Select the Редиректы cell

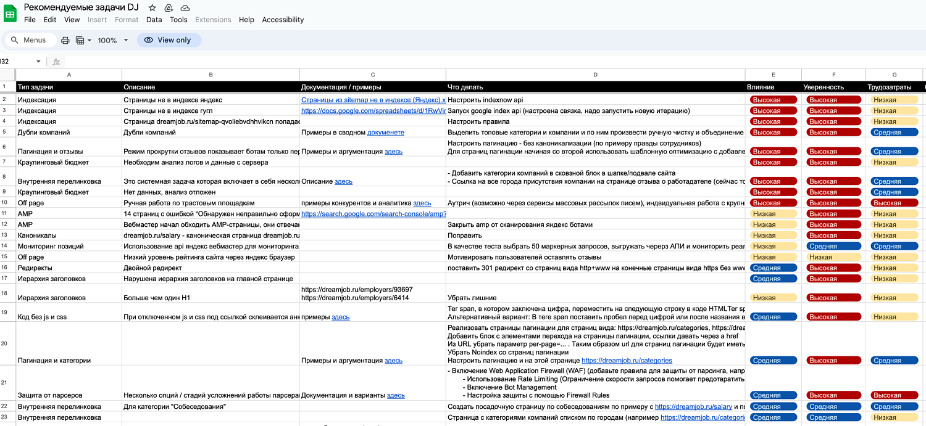coord(69,268)
